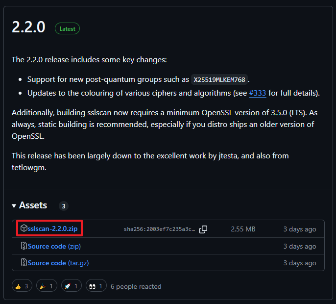Click the 2.55 MB file size
This screenshot has width=336, height=304.
point(243,229)
